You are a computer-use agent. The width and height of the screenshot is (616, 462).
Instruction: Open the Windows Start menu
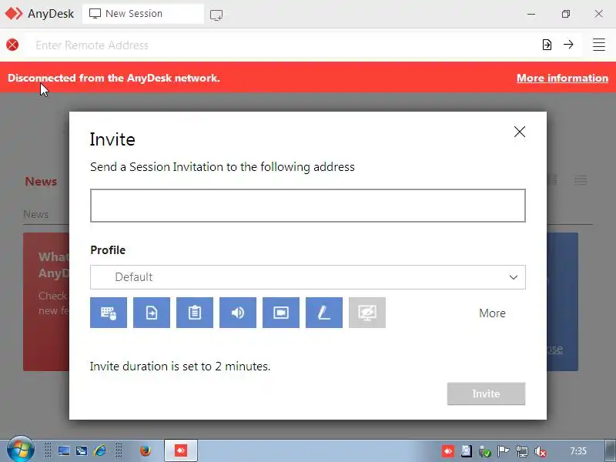(x=21, y=450)
